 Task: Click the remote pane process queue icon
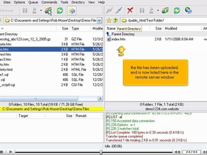point(151,10)
